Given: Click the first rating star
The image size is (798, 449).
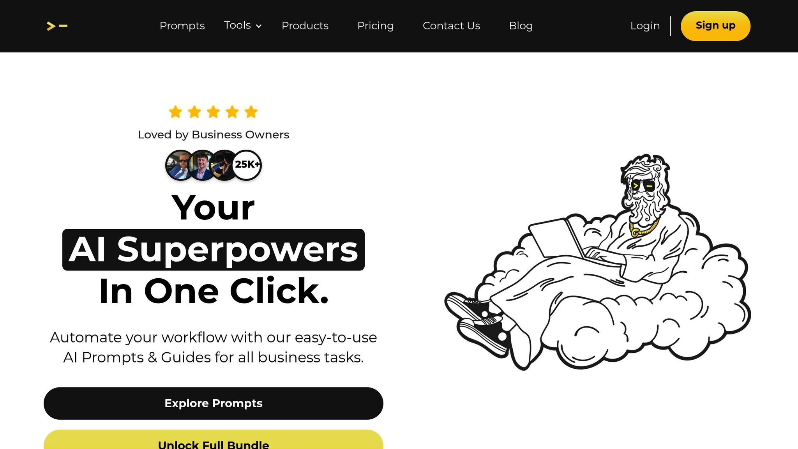Looking at the screenshot, I should tap(175, 112).
